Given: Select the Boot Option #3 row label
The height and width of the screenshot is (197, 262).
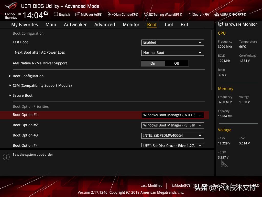Looking at the screenshot, I should (25, 135).
